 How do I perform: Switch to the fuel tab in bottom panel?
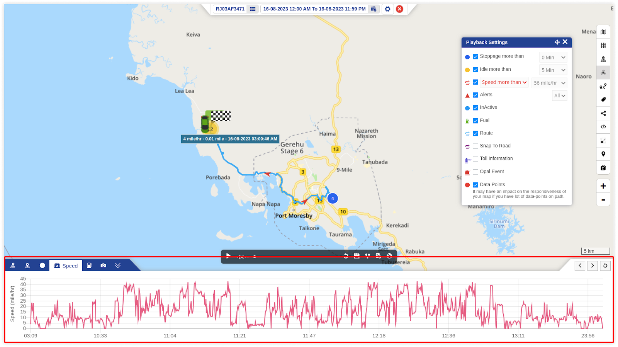89,265
